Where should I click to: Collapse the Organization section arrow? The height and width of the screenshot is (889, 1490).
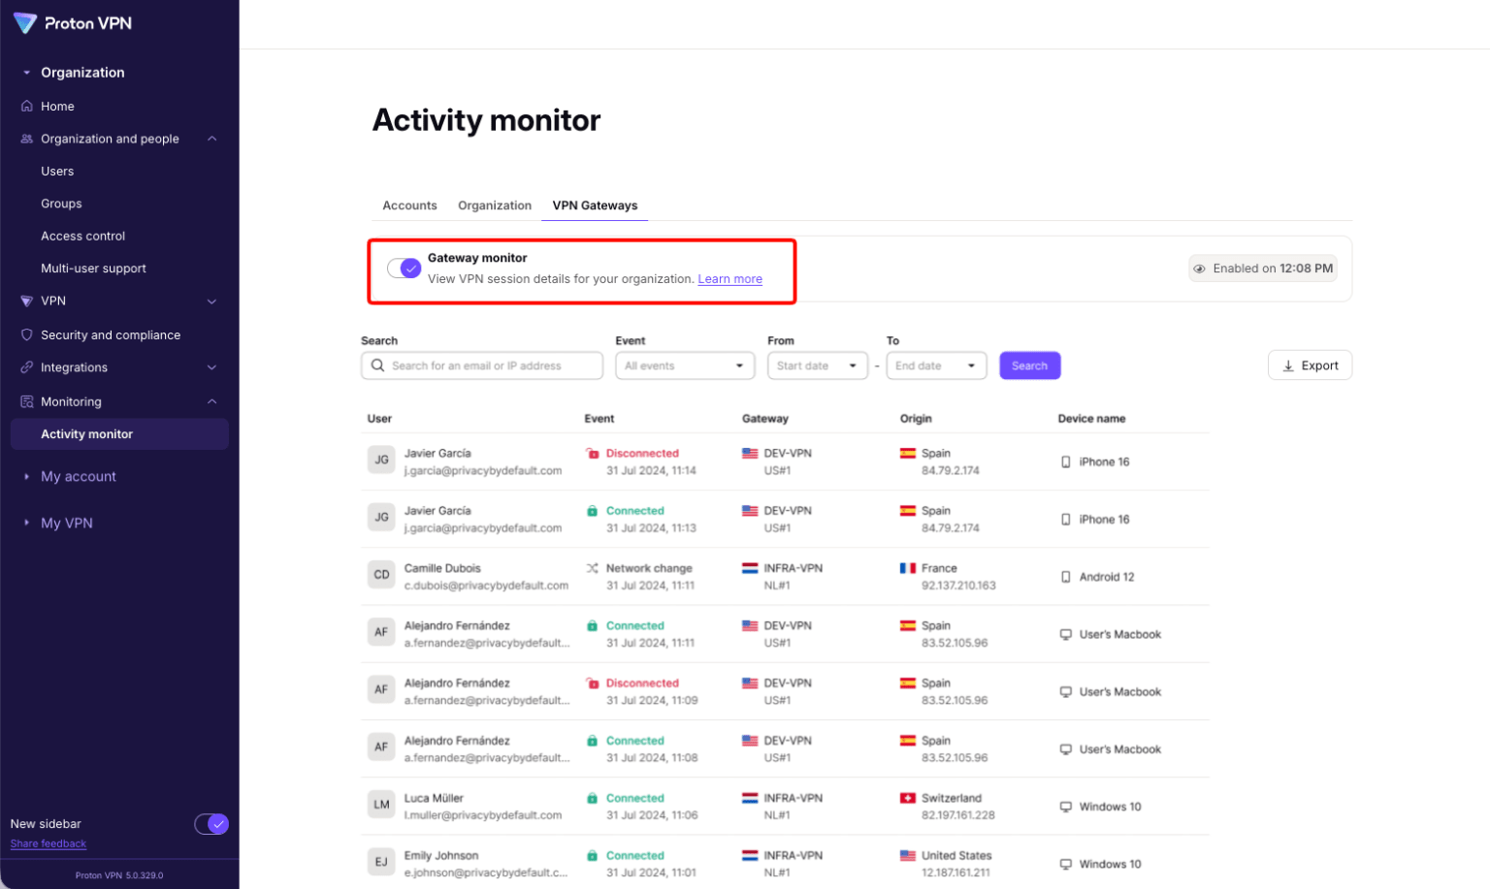[26, 73]
